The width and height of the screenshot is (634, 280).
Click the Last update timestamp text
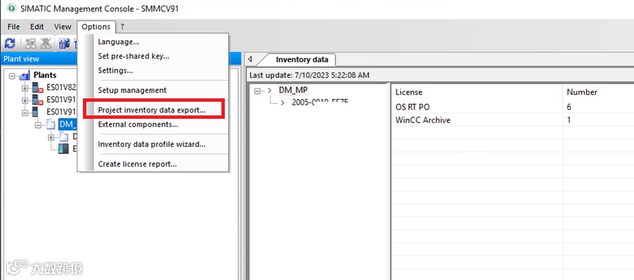pos(309,75)
